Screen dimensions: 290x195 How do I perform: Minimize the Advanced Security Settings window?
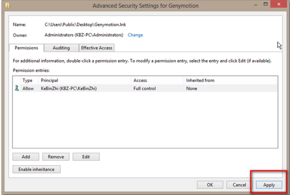pyautogui.click(x=256, y=5)
